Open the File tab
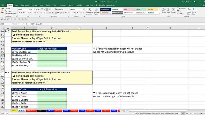Image resolution: width=205 pixels, height=115 pixels. [3, 5]
